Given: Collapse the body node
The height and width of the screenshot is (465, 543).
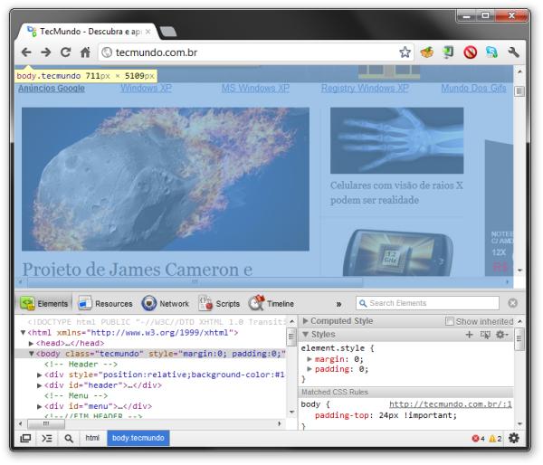Looking at the screenshot, I should click(x=31, y=354).
